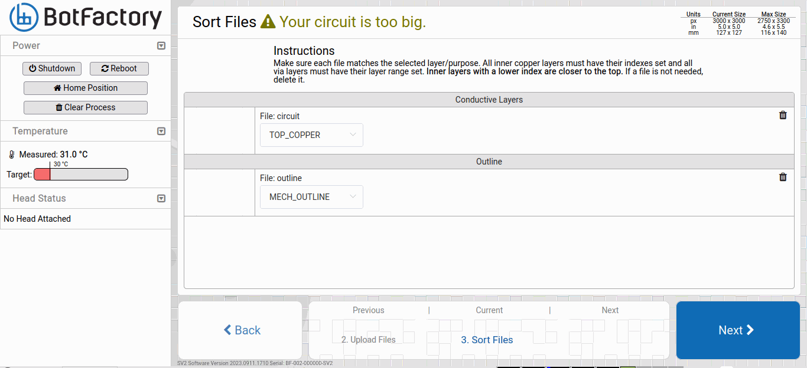Select the 3. Sort Files step

487,340
